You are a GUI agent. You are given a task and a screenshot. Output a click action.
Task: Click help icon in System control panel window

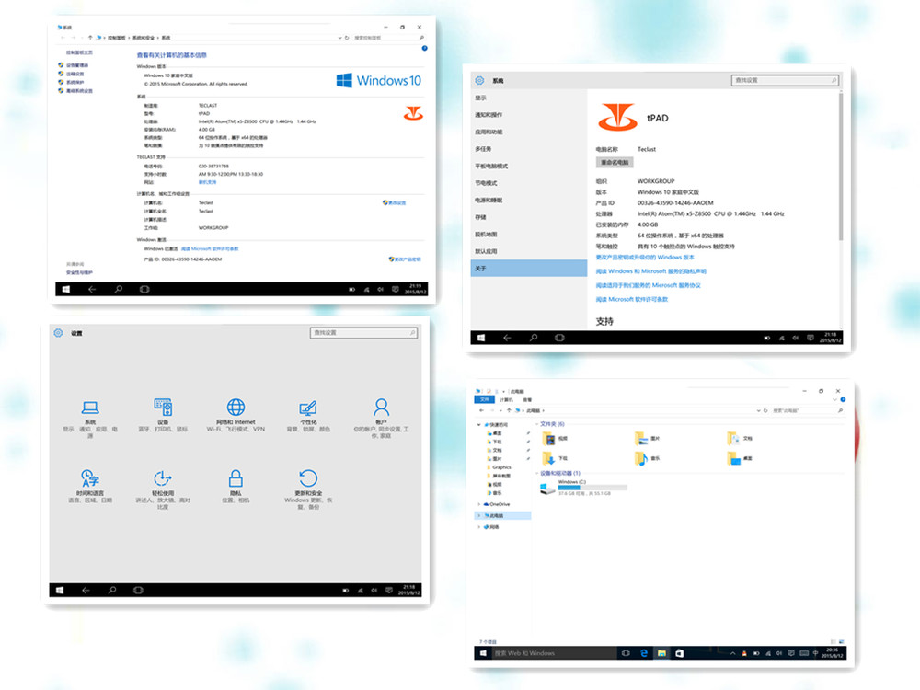[x=424, y=48]
